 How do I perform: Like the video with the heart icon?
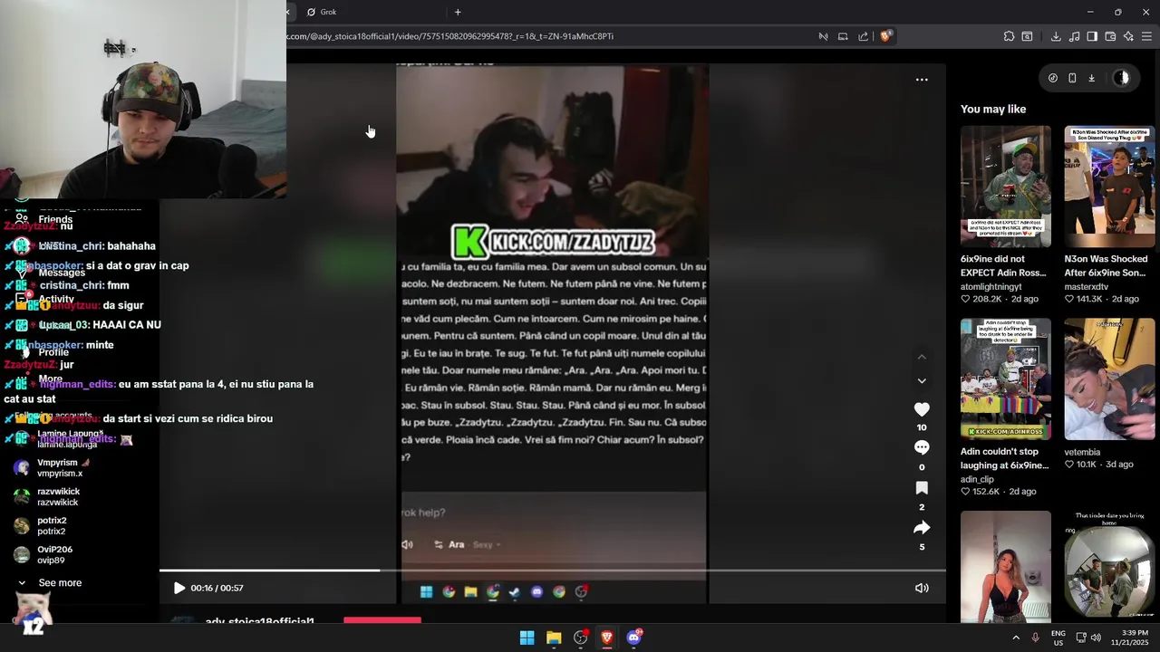922,409
